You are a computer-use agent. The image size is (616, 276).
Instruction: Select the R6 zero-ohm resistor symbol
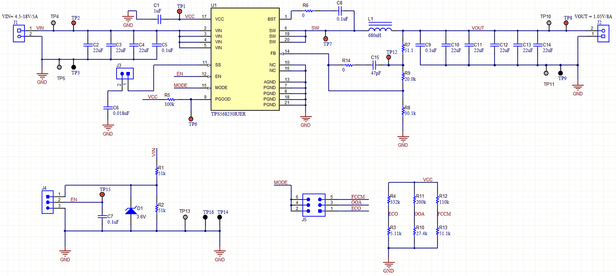coord(308,11)
